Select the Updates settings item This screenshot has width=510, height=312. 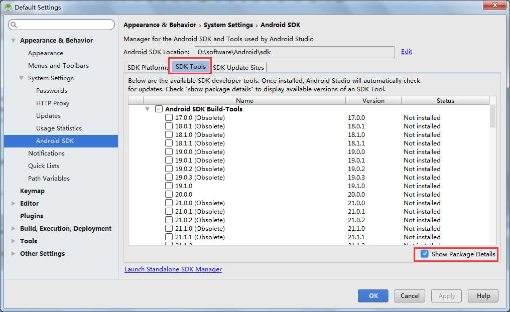tap(48, 116)
